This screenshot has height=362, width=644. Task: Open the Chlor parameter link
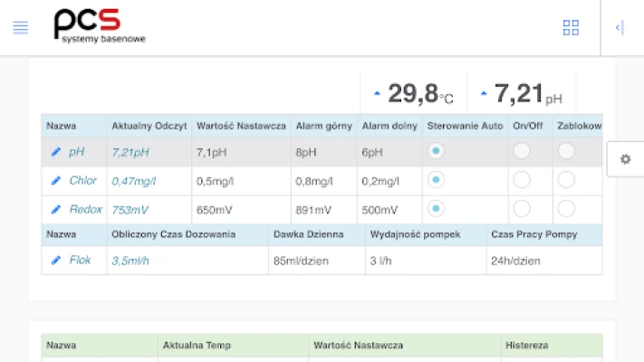point(82,181)
